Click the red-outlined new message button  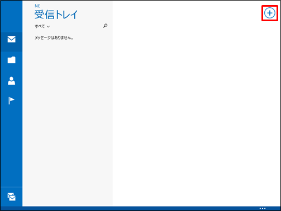click(270, 13)
